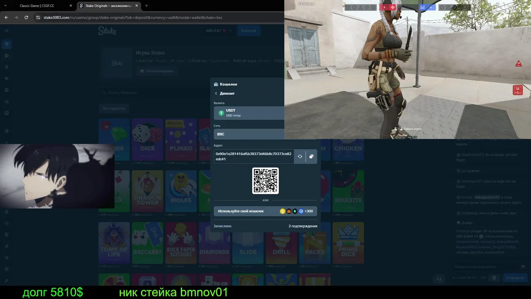Open the BSC network selector
Screen dimensions: 531x299
tap(249, 134)
